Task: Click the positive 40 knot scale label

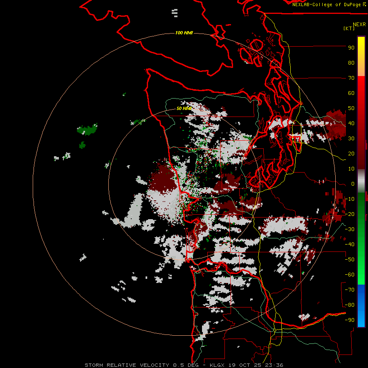Action: point(351,123)
